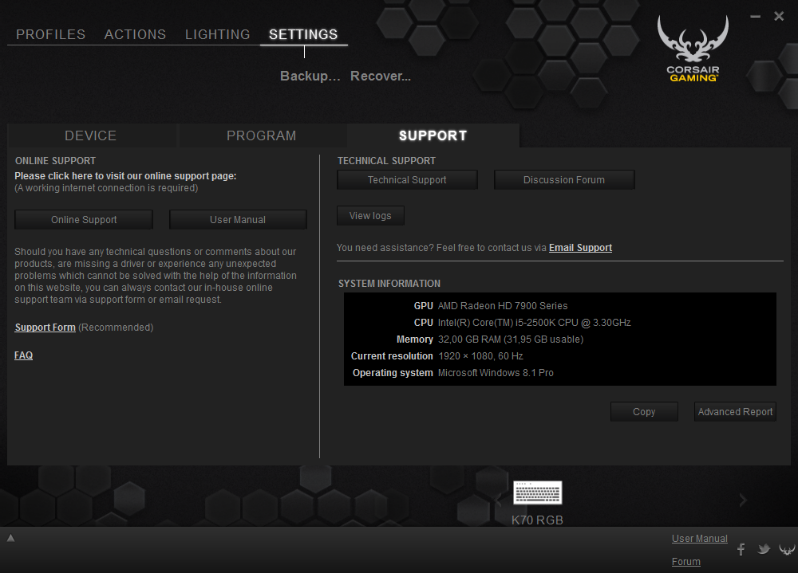The width and height of the screenshot is (798, 573).
Task: Click Microsoft Windows 8.1 Pro text
Action: [496, 373]
